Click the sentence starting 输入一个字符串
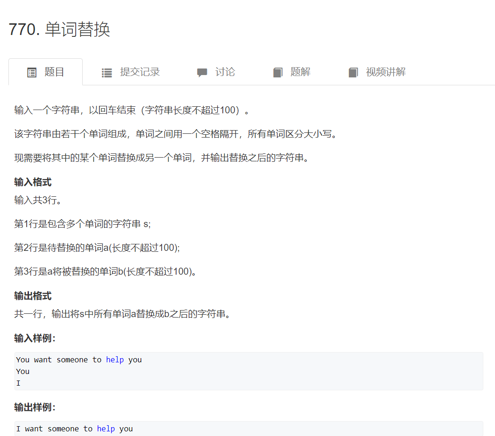Viewport: 495px width, 436px height. coord(132,110)
